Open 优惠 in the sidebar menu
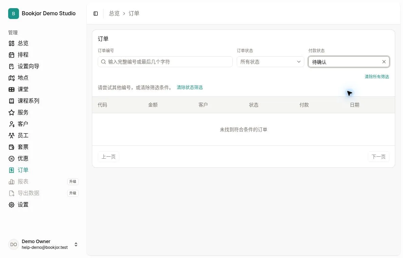Screen dimensions: 403x258 (x=23, y=159)
